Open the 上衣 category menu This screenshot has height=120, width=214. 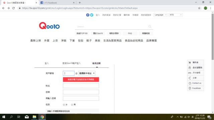pos(55,41)
